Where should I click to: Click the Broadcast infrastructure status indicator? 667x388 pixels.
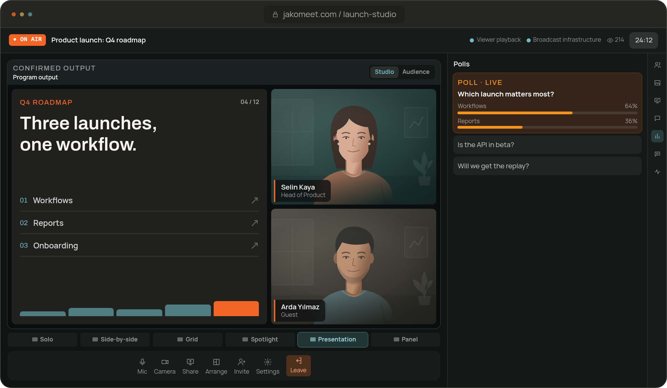[x=564, y=40]
